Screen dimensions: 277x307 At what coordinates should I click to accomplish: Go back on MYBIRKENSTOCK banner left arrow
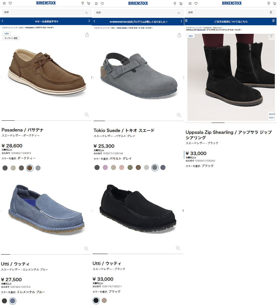[x=94, y=21]
